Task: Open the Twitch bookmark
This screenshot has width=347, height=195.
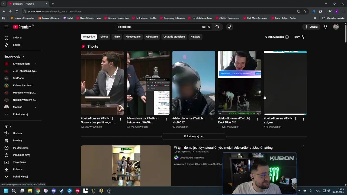Action: coord(68,18)
